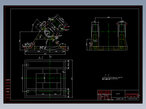Click the technical note line containing "R=S-8"
This screenshot has width=146, height=109.
[x=112, y=77]
